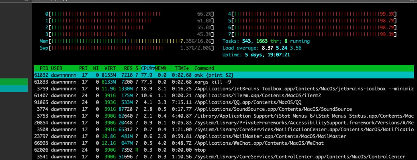Click the Load average 8.37 5.24 3.56 line
The height and width of the screenshot is (160, 417).
click(262, 48)
